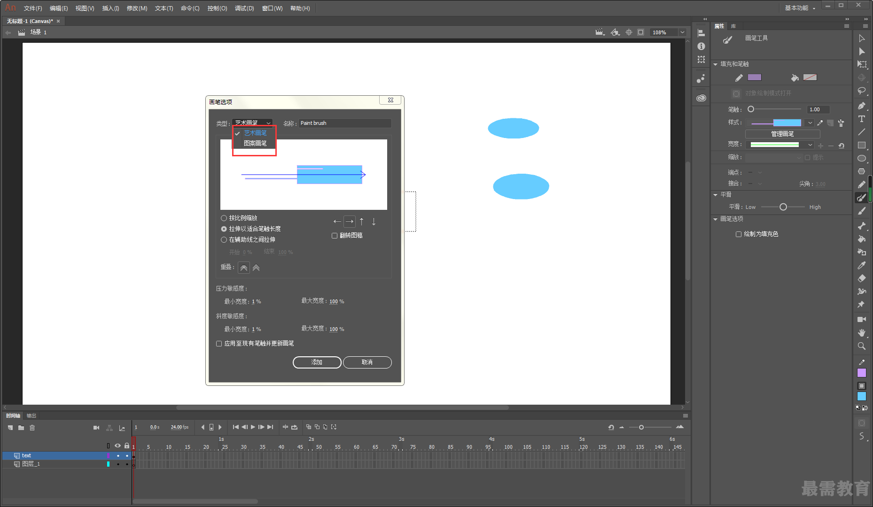Viewport: 873px width, 507px height.
Task: Select the Free Transform tool
Action: pyautogui.click(x=862, y=64)
